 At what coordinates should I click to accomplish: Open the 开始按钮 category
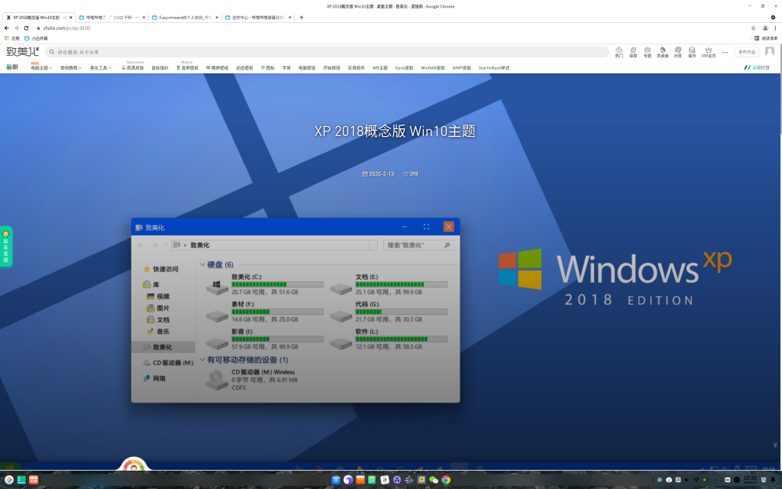(331, 68)
